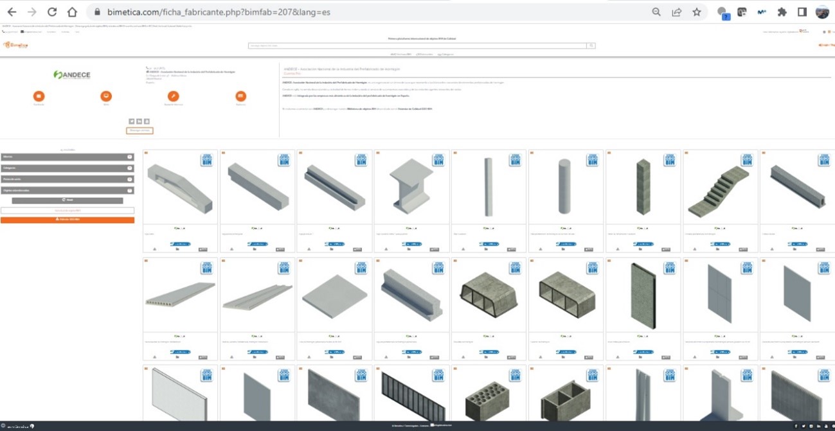Open the round cylinder column thumbnail
Screen dimensions: 835x431
(566, 188)
